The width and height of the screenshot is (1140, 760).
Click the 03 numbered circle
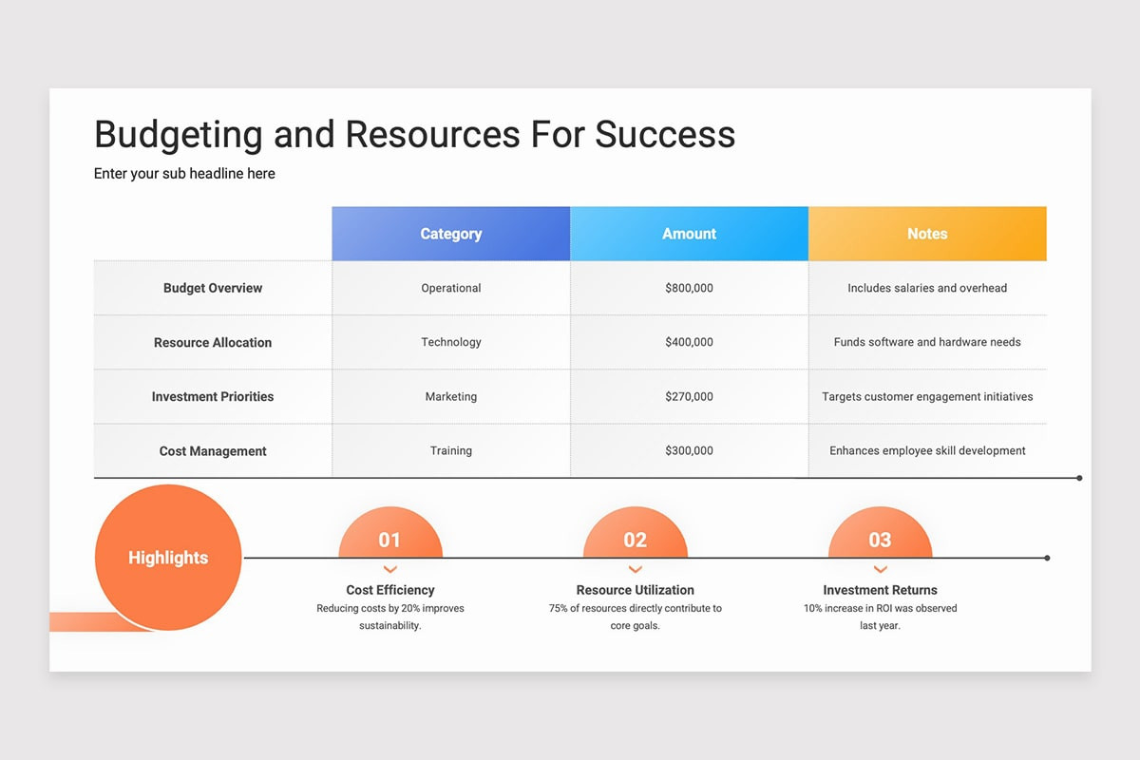[880, 540]
